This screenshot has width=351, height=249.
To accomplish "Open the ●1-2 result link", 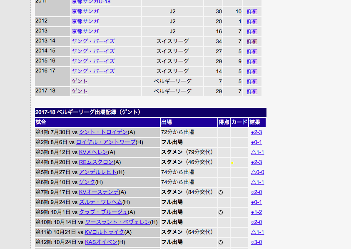I will 256,212.
